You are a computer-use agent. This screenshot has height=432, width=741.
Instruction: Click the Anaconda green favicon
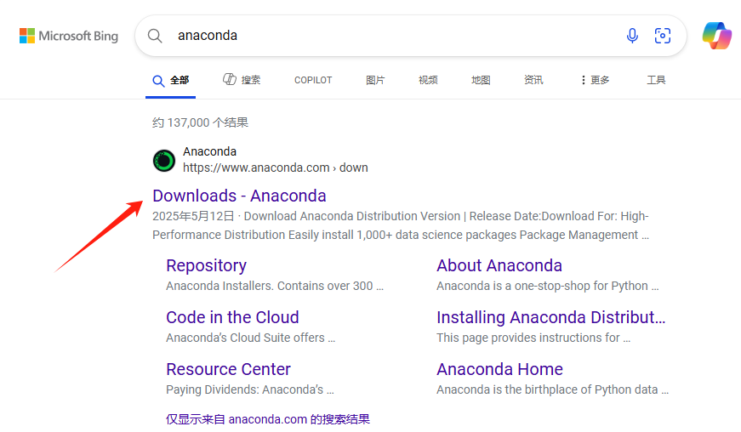click(x=164, y=161)
